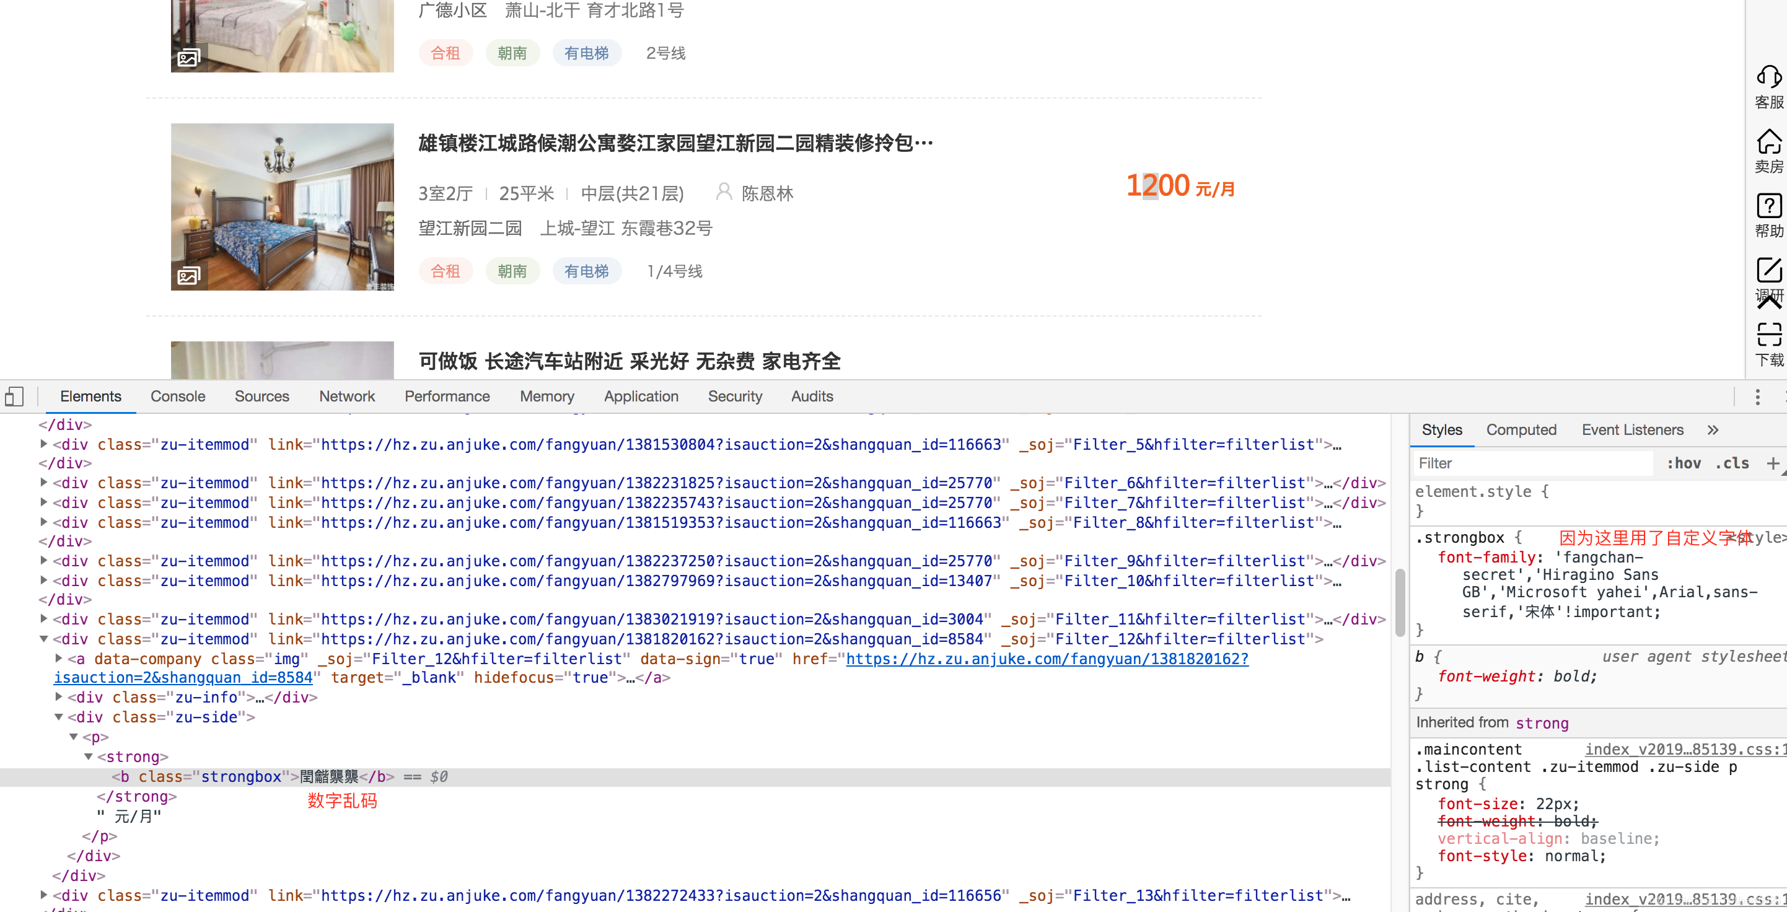Click the survey pencil icon
Image resolution: width=1787 pixels, height=912 pixels.
pos(1768,271)
